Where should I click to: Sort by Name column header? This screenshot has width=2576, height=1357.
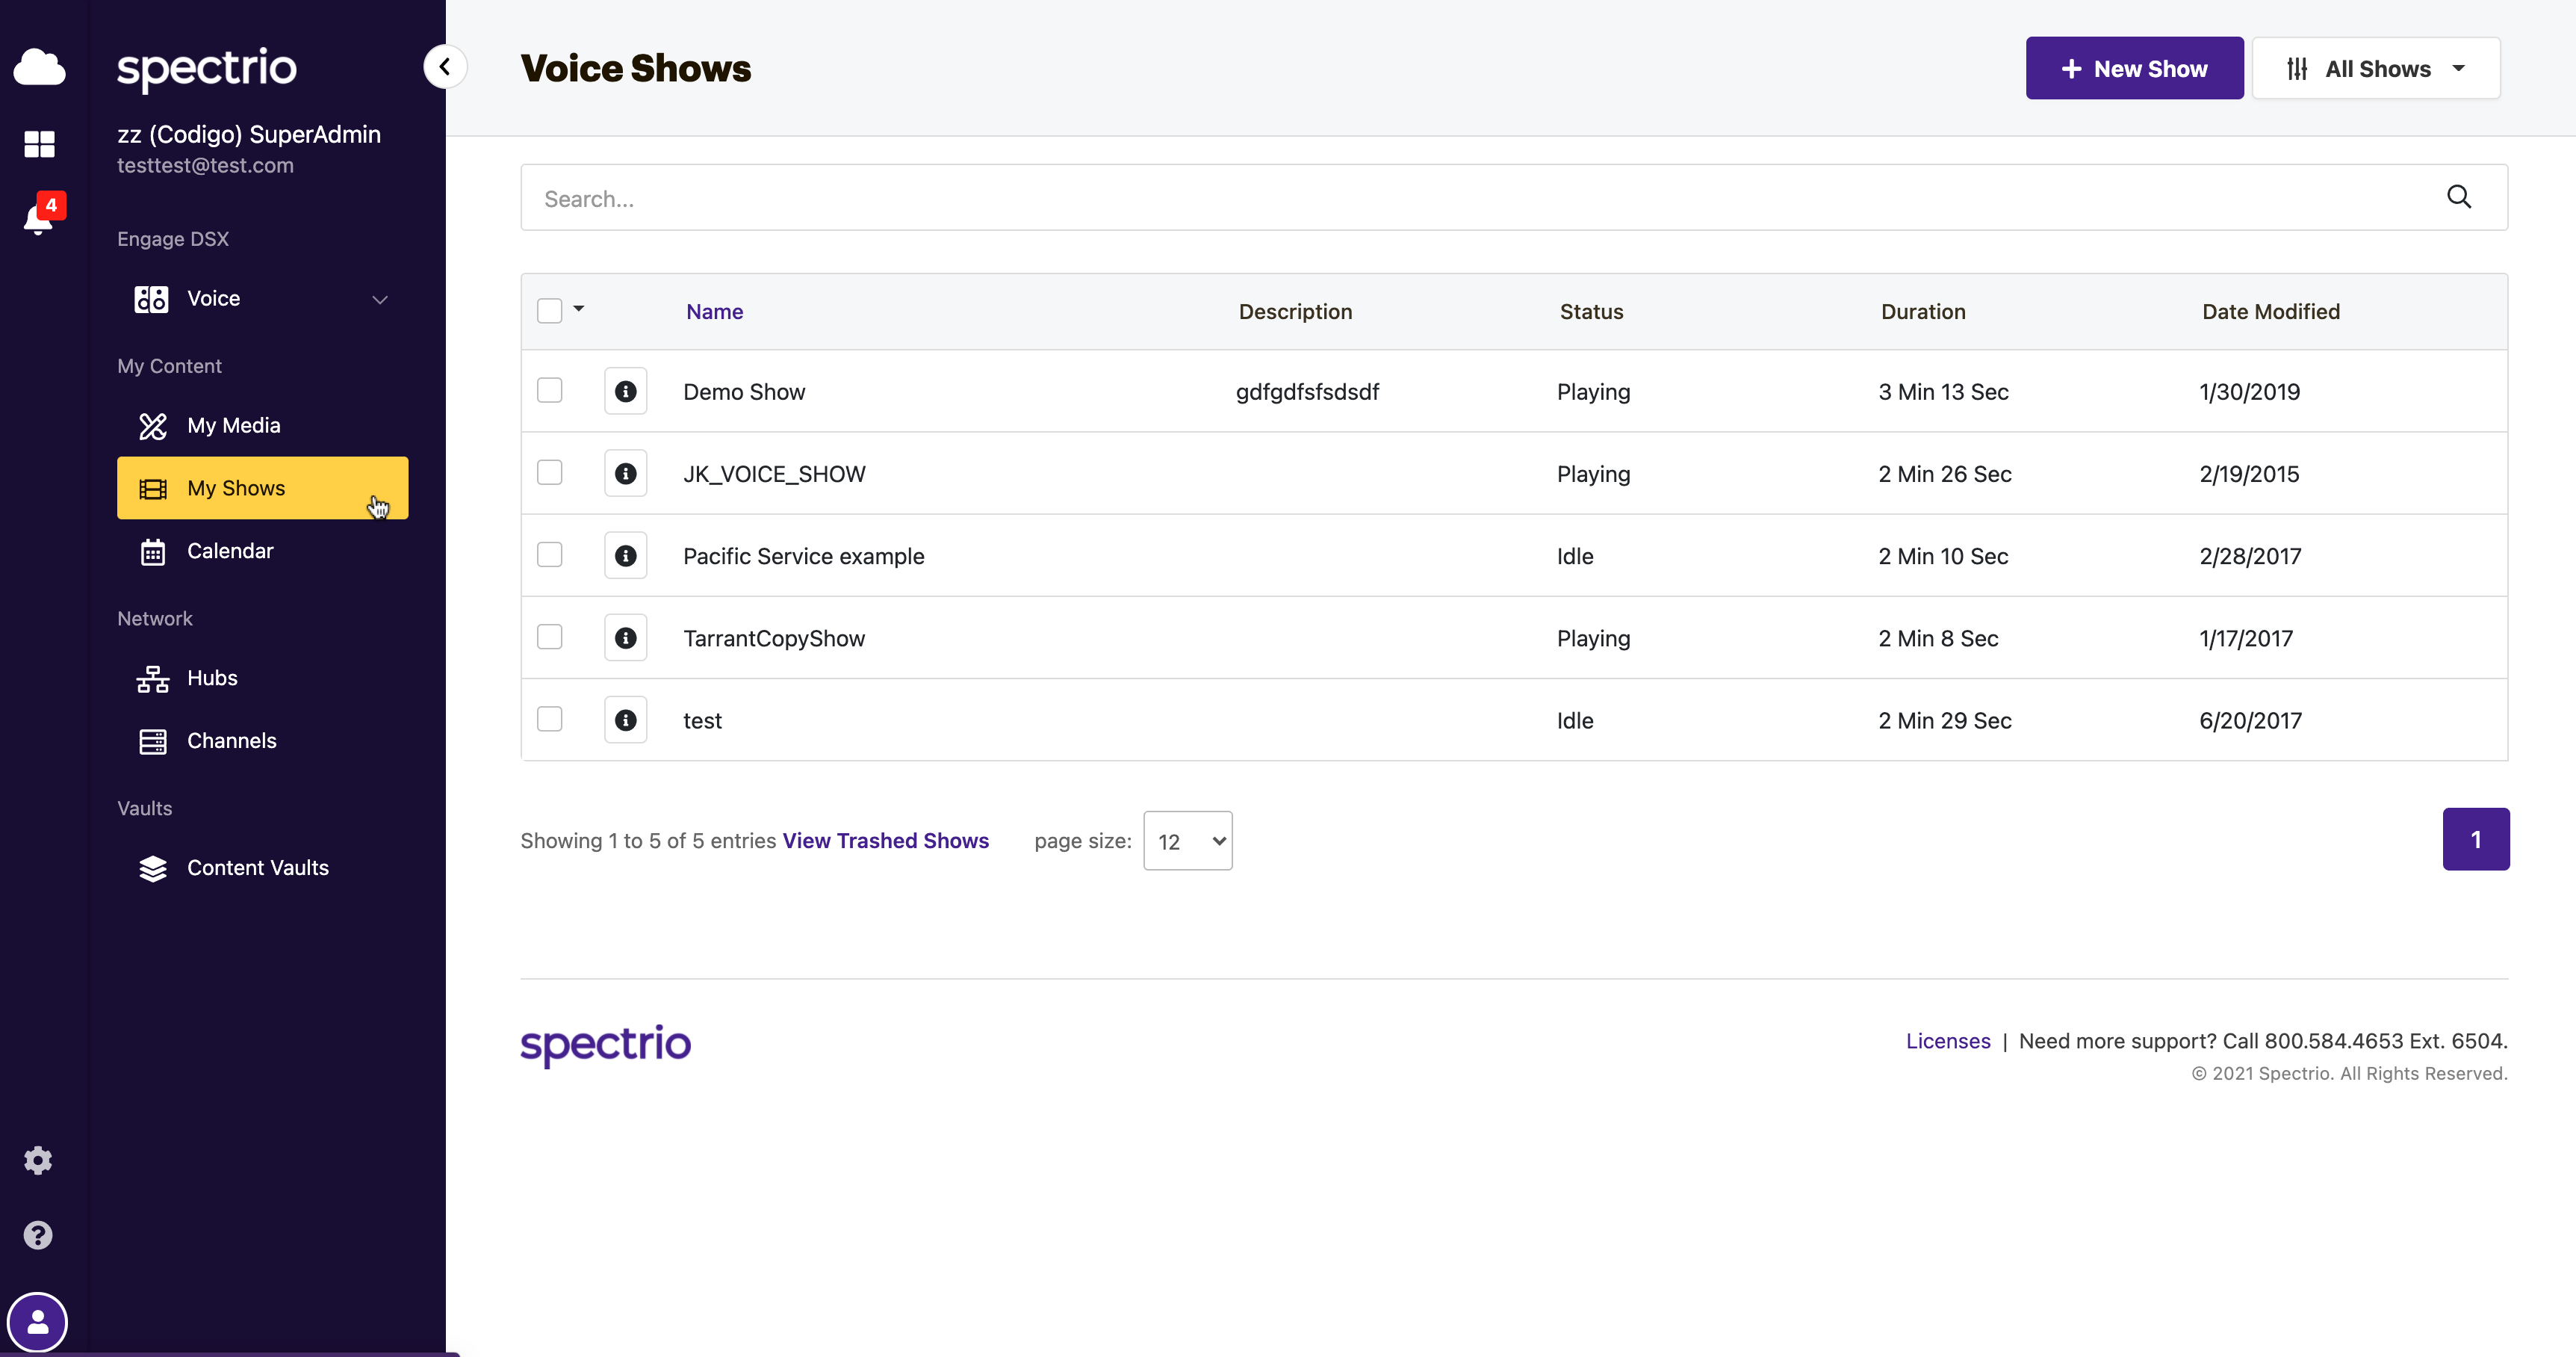tap(714, 312)
